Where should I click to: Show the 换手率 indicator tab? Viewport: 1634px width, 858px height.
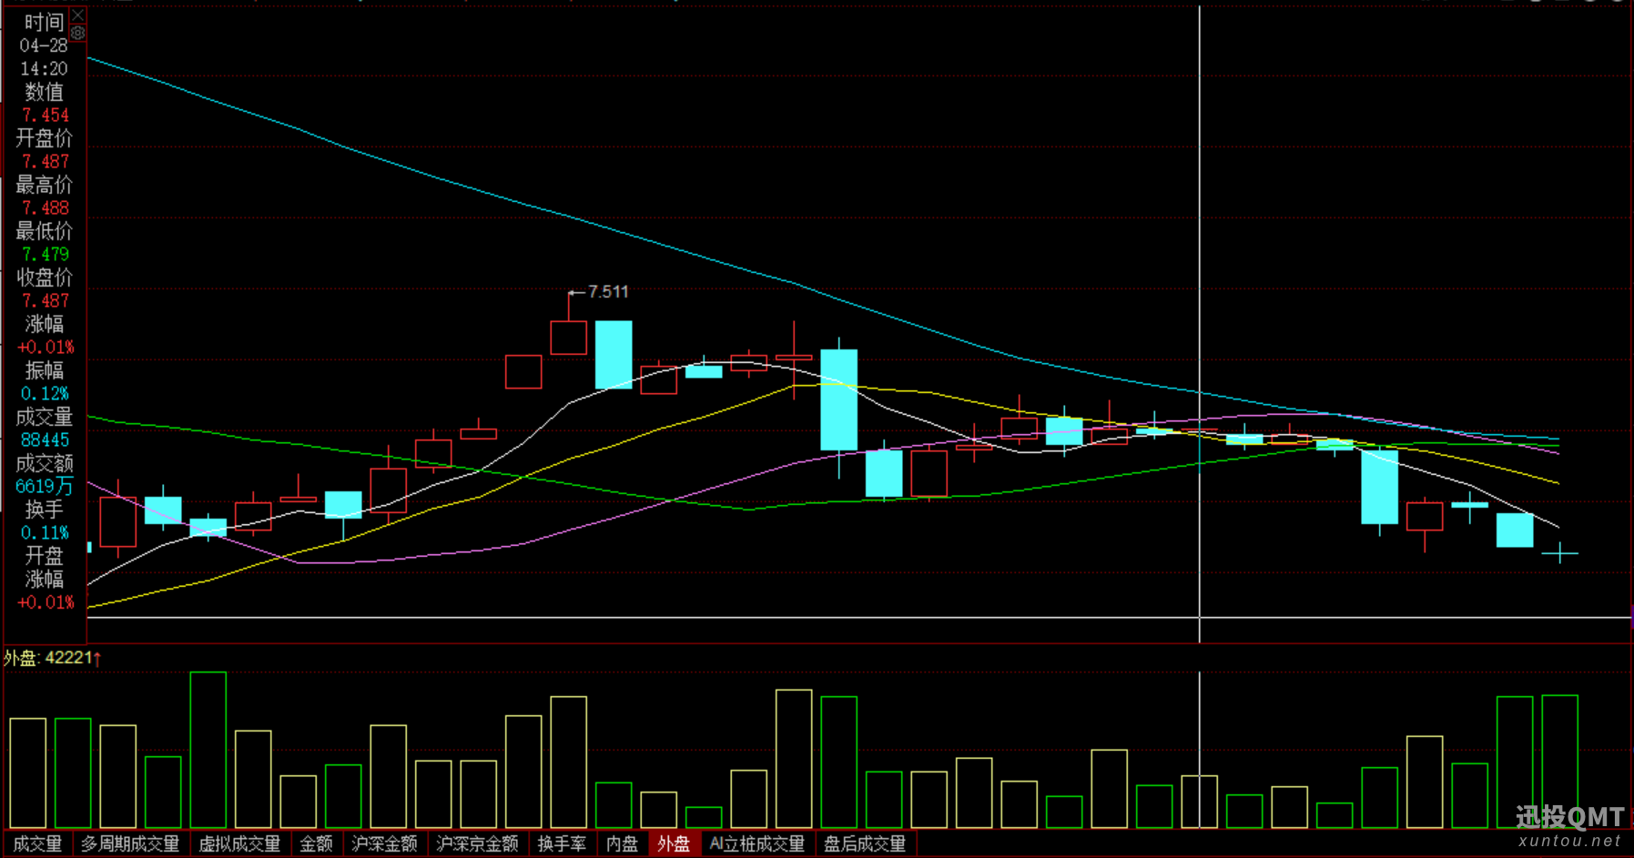[x=562, y=843]
